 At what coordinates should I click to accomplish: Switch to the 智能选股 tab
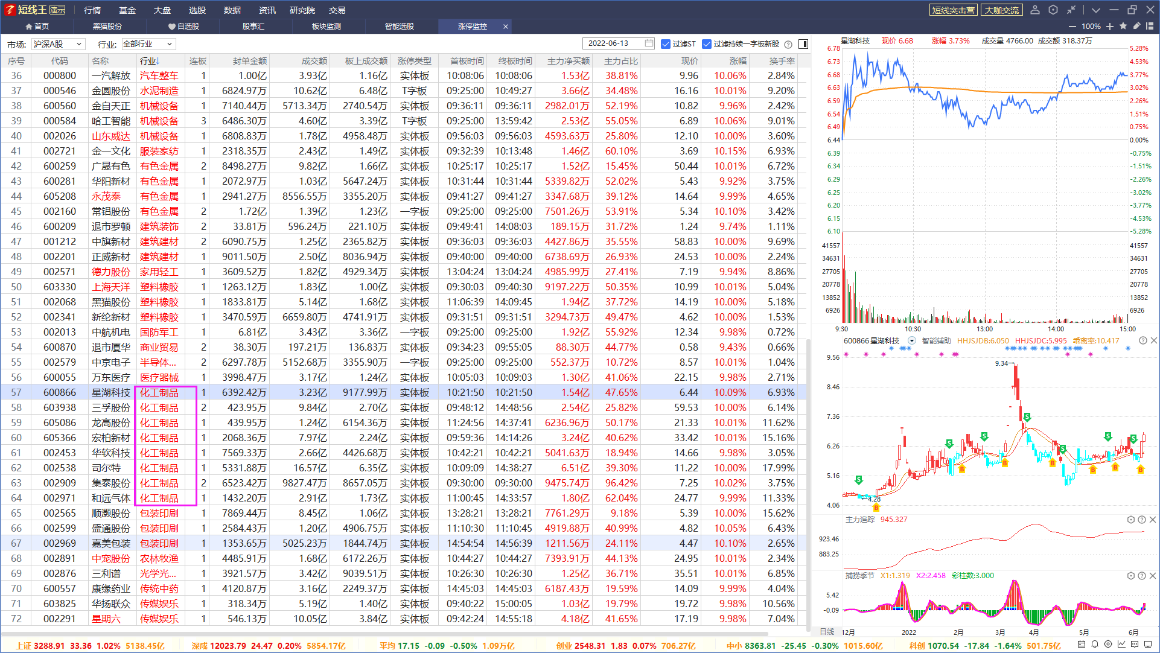tap(400, 27)
